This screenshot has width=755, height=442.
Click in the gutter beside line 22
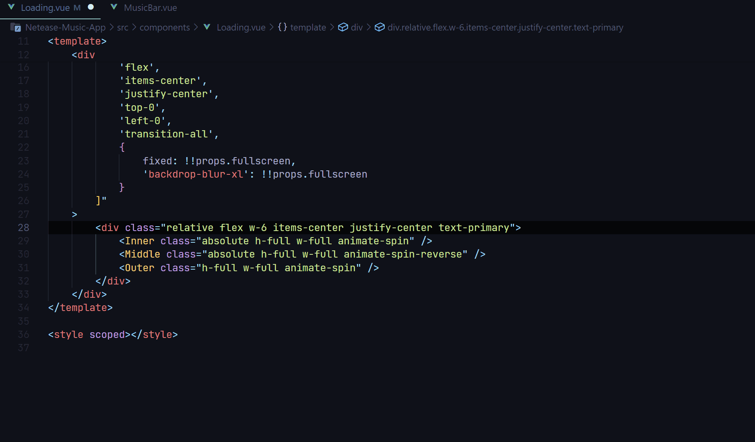23,147
